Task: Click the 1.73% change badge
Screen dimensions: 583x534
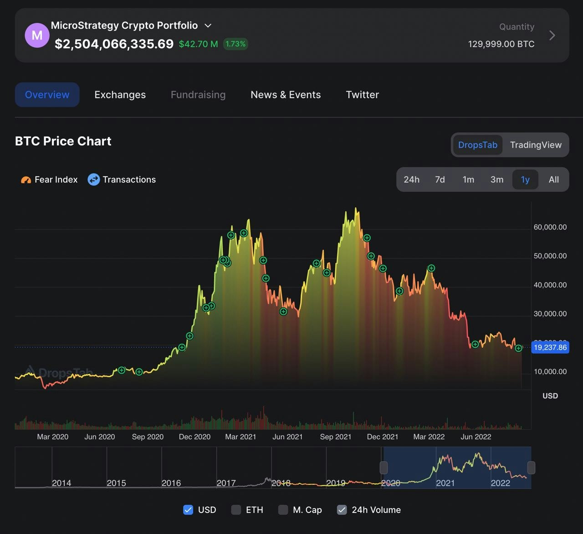Action: (x=235, y=44)
